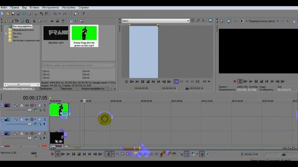Select the Медианакопители folder

tap(23, 30)
